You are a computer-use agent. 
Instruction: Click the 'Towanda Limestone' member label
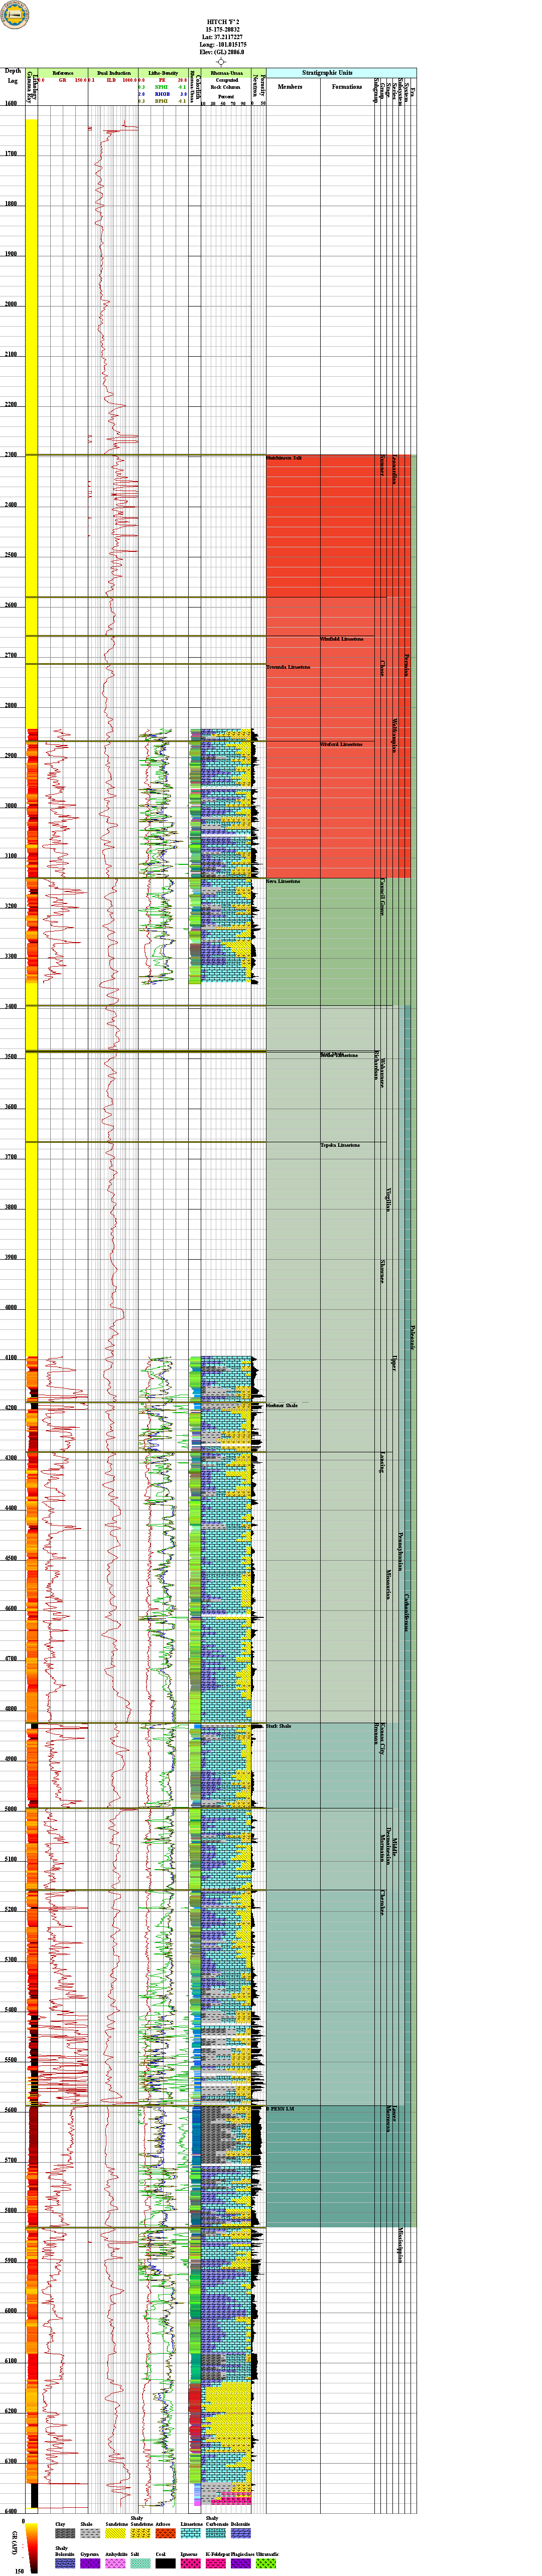pyautogui.click(x=288, y=667)
